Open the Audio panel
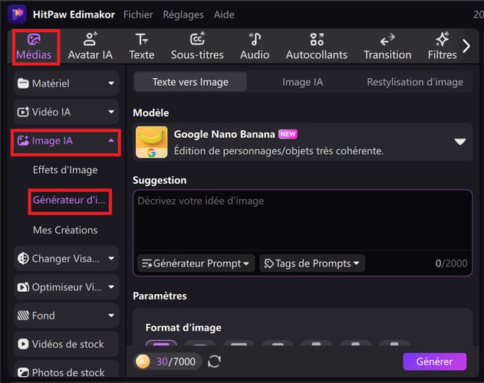This screenshot has height=383, width=484. pos(255,46)
